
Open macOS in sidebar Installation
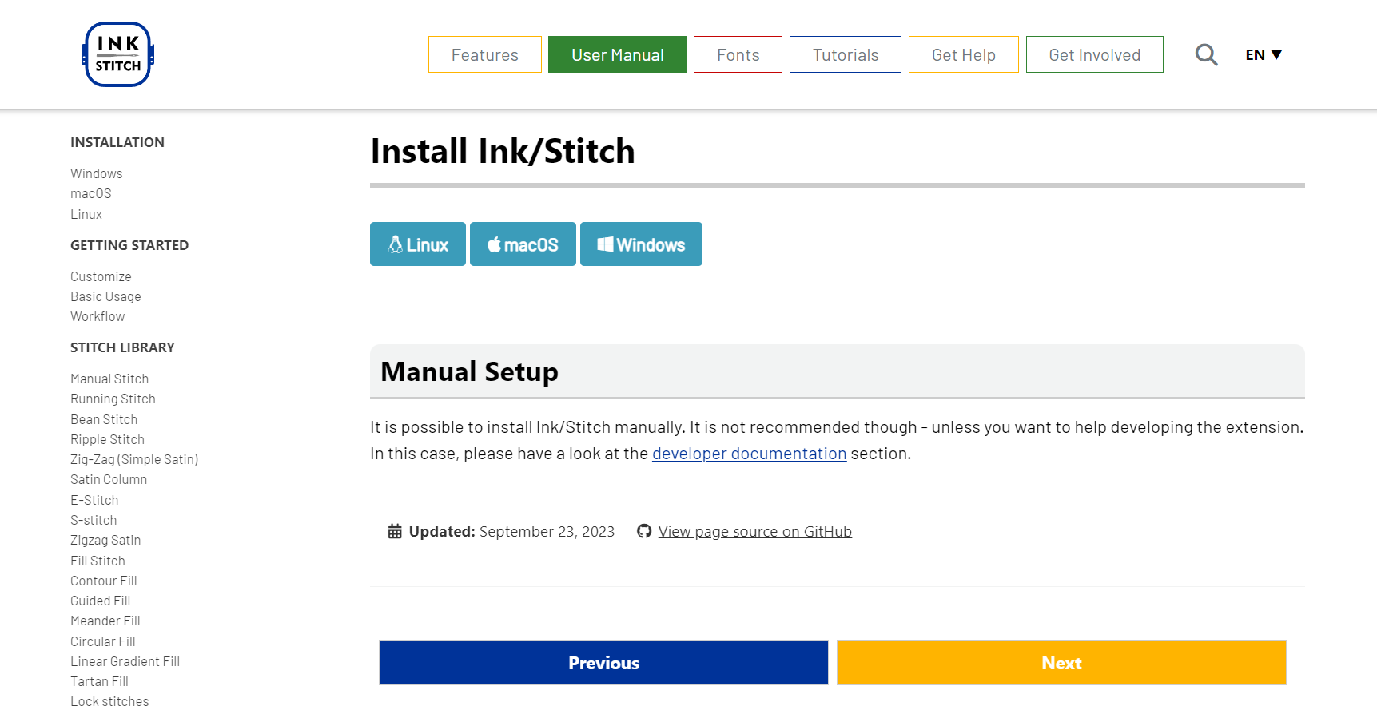pos(90,193)
